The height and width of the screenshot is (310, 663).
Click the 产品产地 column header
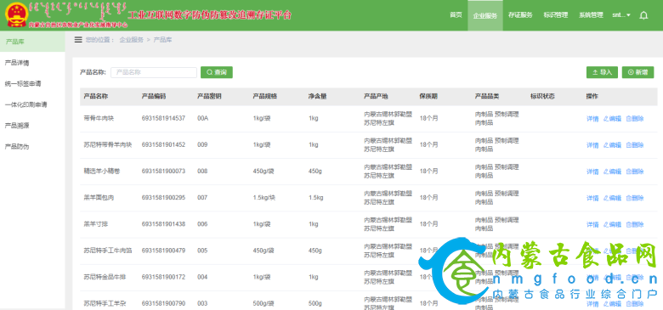click(x=376, y=96)
